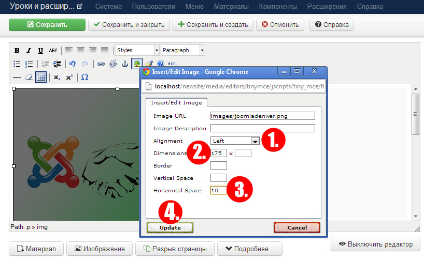
Task: Center align text in the editor
Action: pyautogui.click(x=80, y=51)
